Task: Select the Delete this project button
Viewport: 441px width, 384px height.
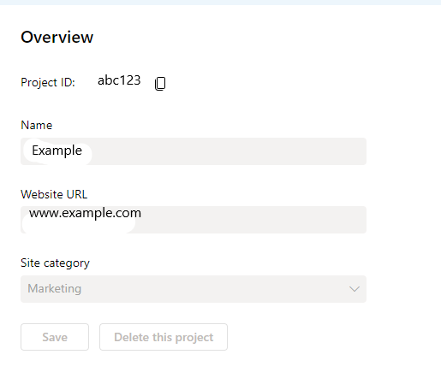Action: (164, 337)
